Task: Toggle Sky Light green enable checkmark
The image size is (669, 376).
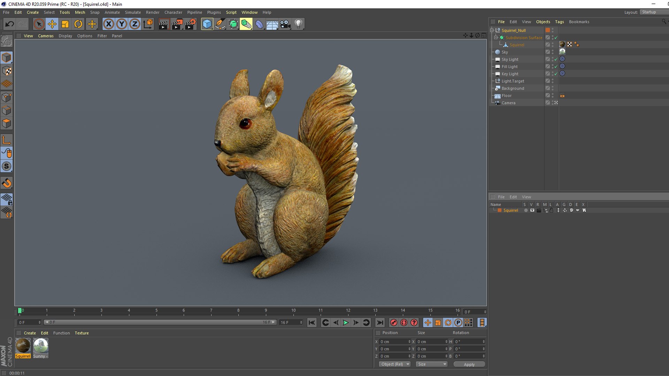Action: point(556,60)
